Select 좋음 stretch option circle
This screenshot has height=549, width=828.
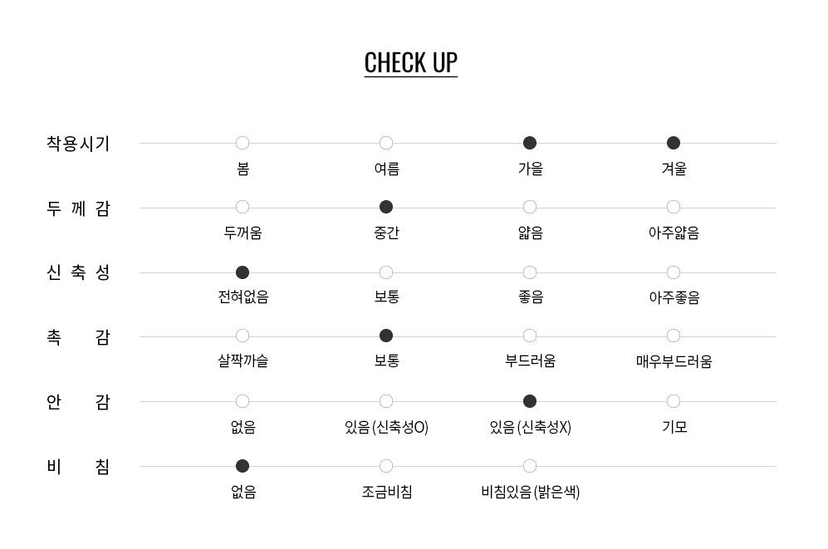coord(530,272)
